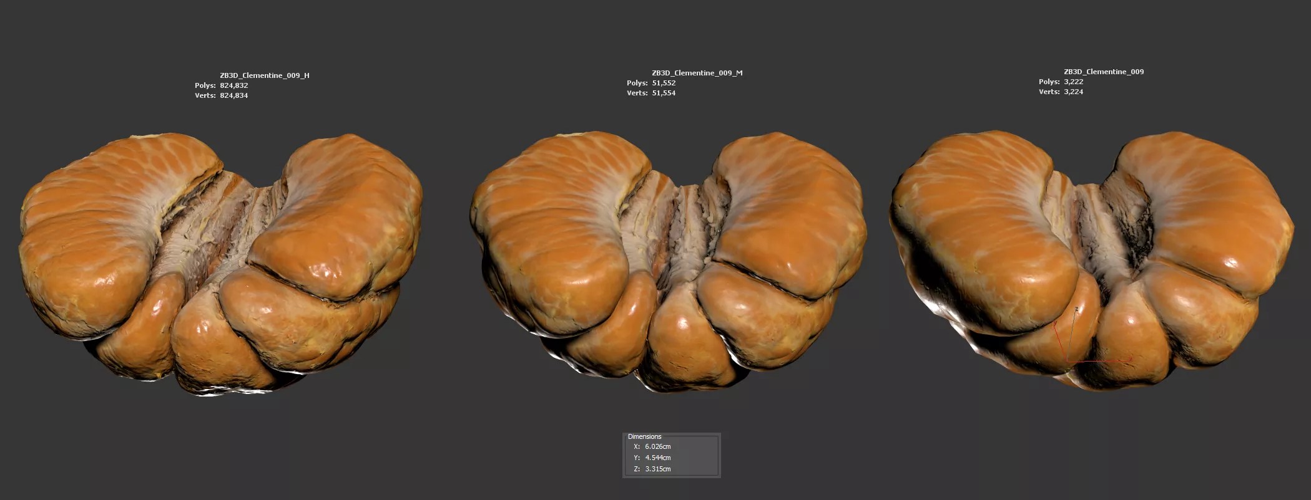This screenshot has width=1311, height=500.
Task: Click the Polys 3,222 count
Action: coord(1073,82)
